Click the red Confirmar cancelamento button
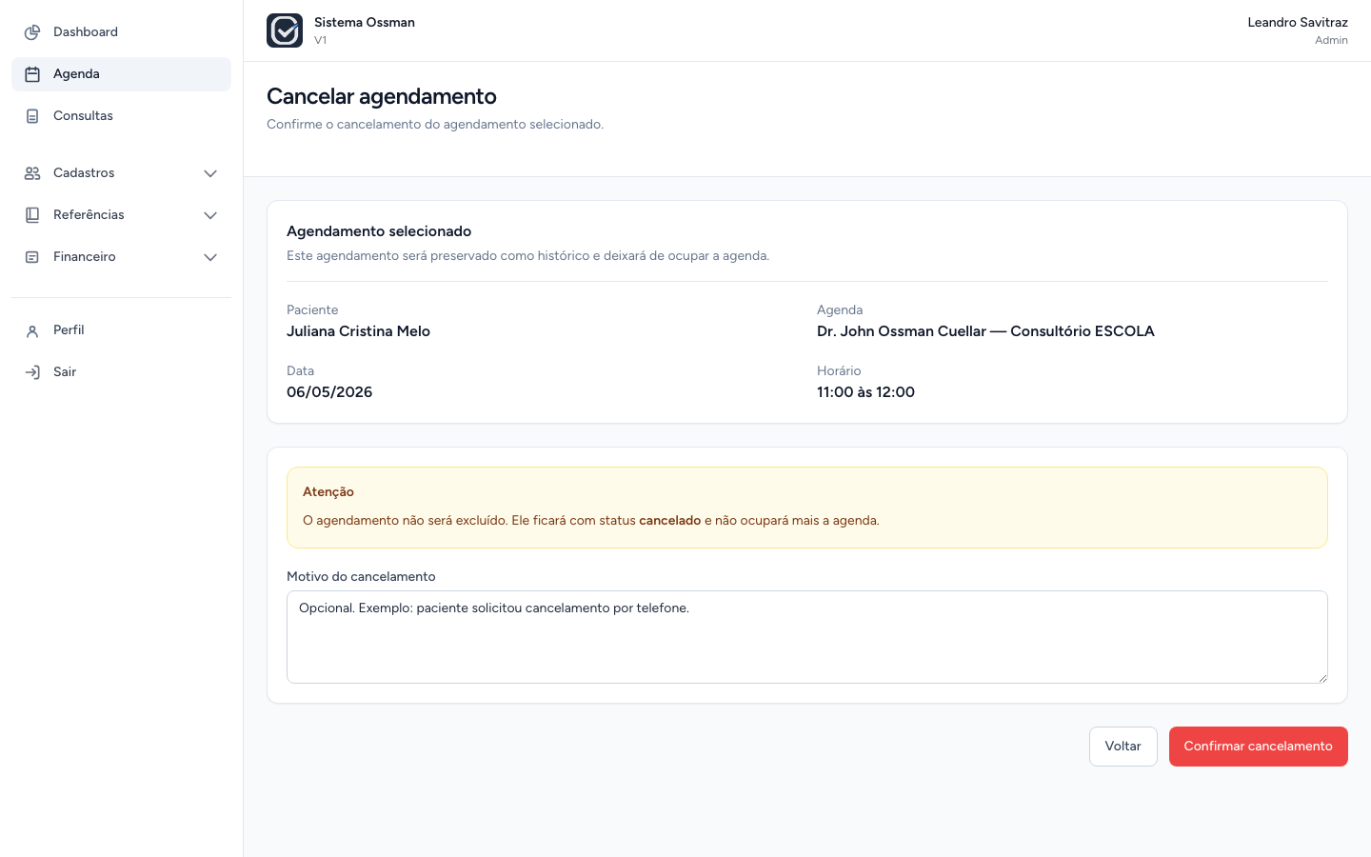 (1259, 747)
